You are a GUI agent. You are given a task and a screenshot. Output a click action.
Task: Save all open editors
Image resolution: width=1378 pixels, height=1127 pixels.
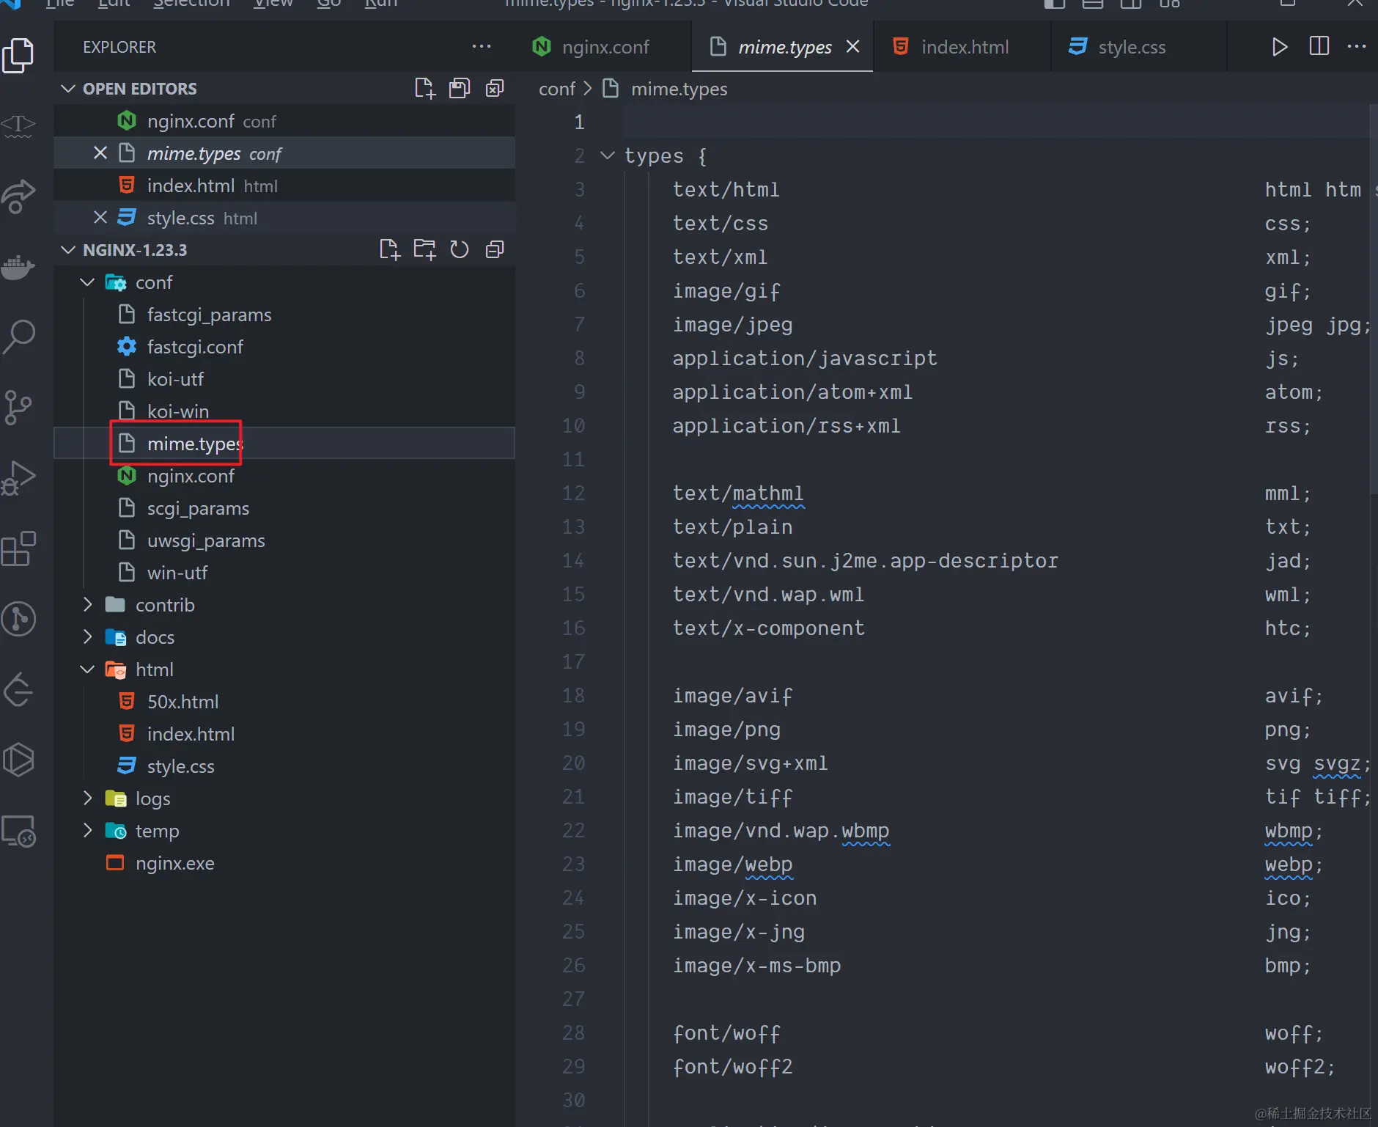tap(460, 88)
